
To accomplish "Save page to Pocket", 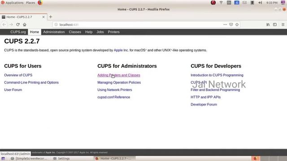I will pyautogui.click(x=231, y=25).
